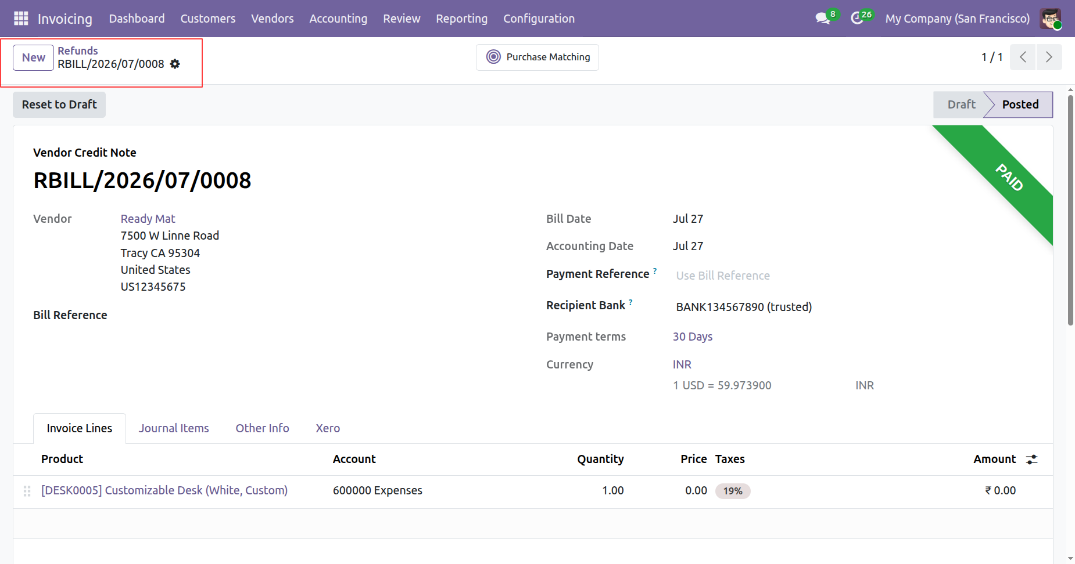The width and height of the screenshot is (1075, 564).
Task: Click the drag handle on the Customizable Desk line
Action: [27, 491]
